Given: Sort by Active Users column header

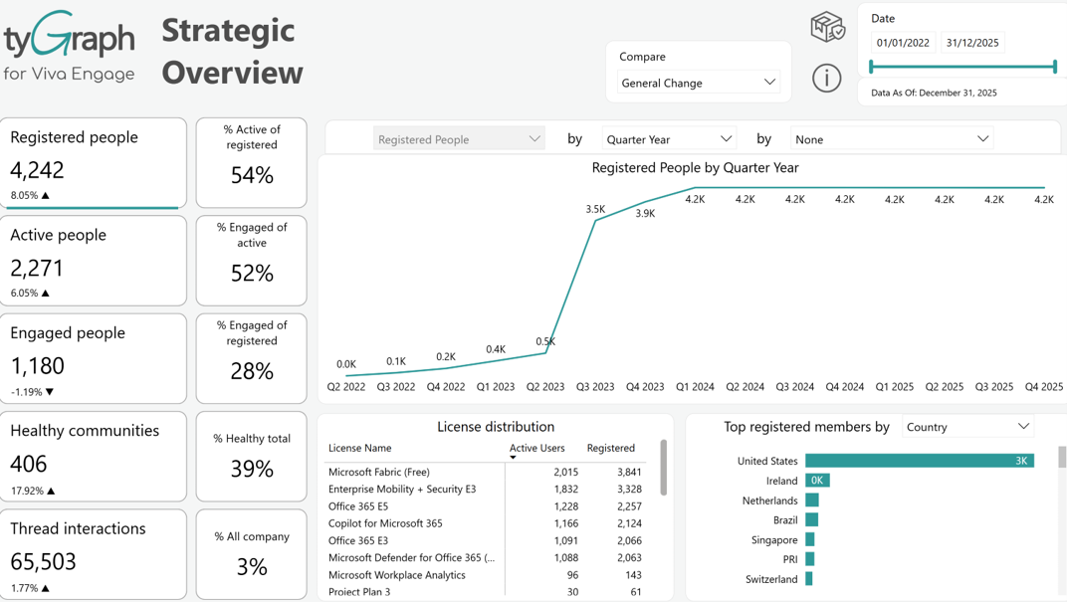Looking at the screenshot, I should point(536,448).
